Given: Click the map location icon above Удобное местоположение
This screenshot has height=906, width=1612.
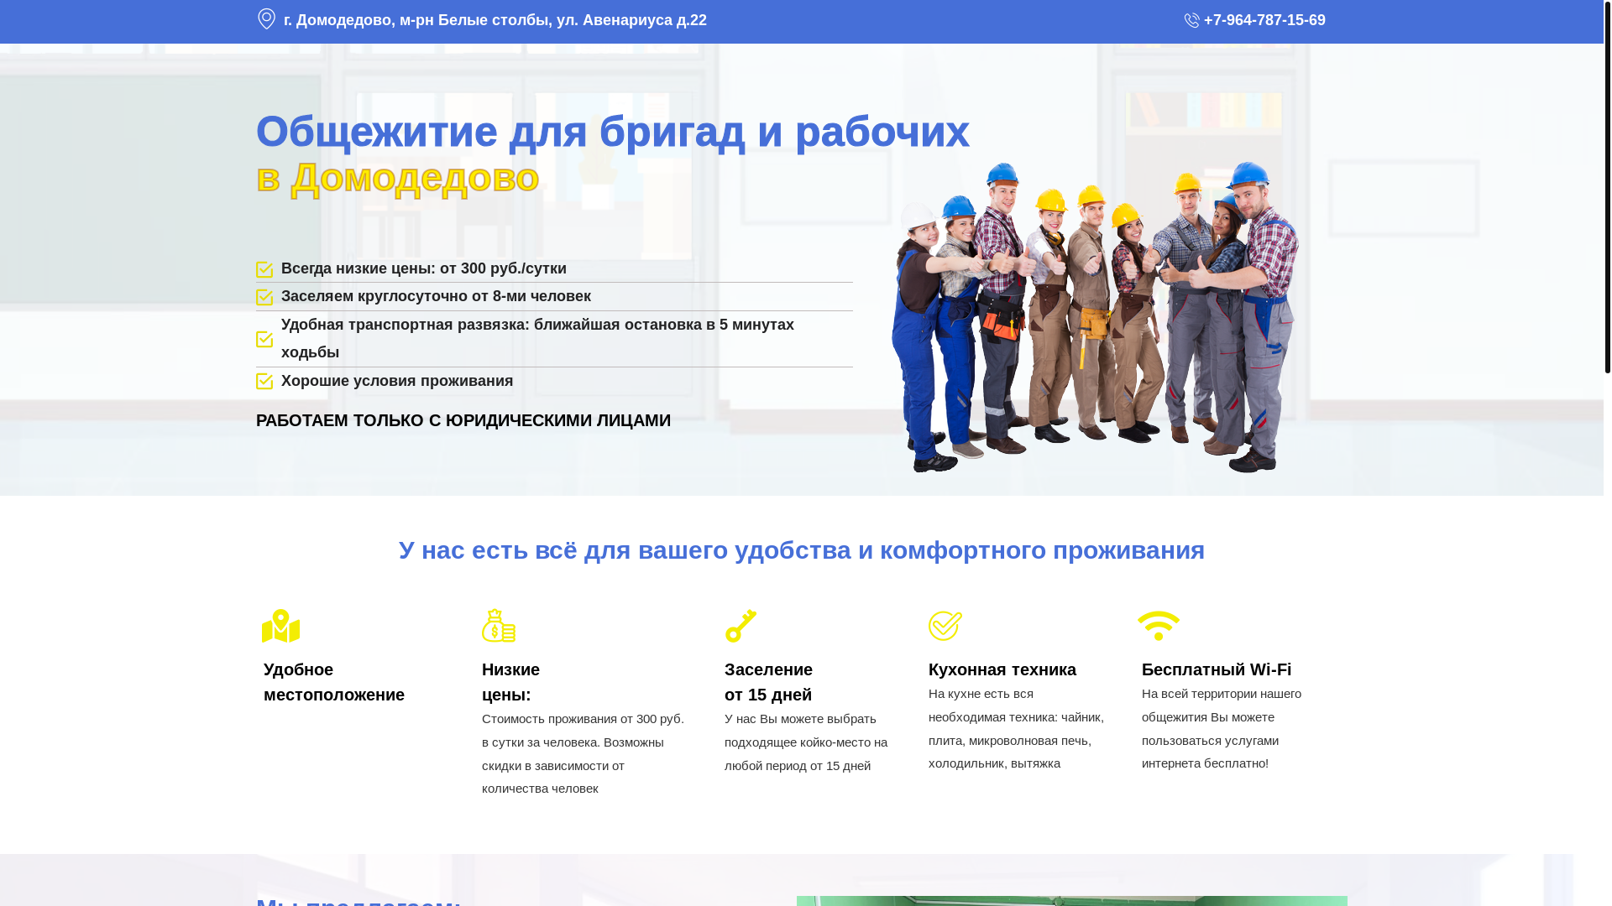Looking at the screenshot, I should point(281,626).
